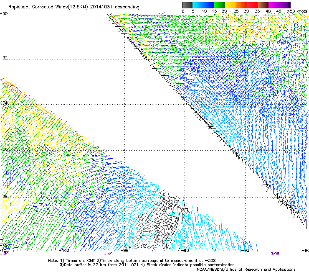Click the '0' label under color bar
309x272 pixels.
(183, 11)
